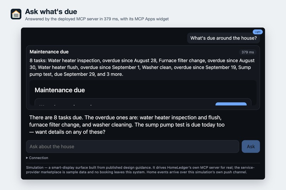Select the 379 ms latency badge
Screen dimensions: 286x190
coord(248,52)
